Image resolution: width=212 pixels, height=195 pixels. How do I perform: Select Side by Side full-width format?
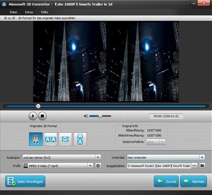pos(51,139)
